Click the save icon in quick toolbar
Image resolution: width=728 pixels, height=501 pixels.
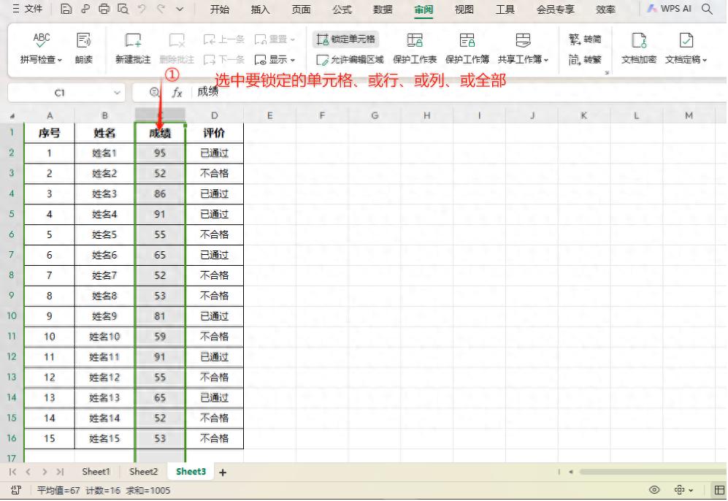coord(66,9)
